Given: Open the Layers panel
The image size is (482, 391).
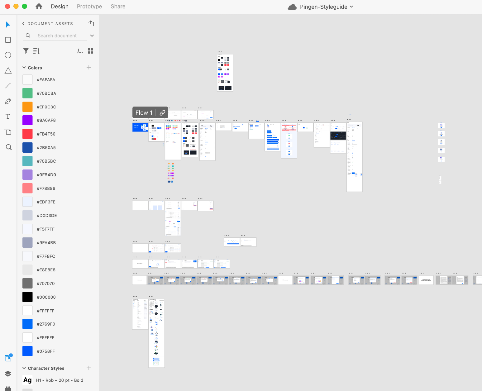Looking at the screenshot, I should click(8, 374).
